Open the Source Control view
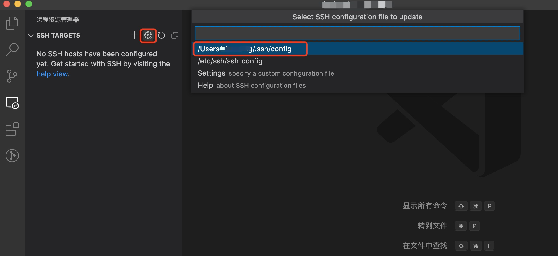 click(12, 76)
